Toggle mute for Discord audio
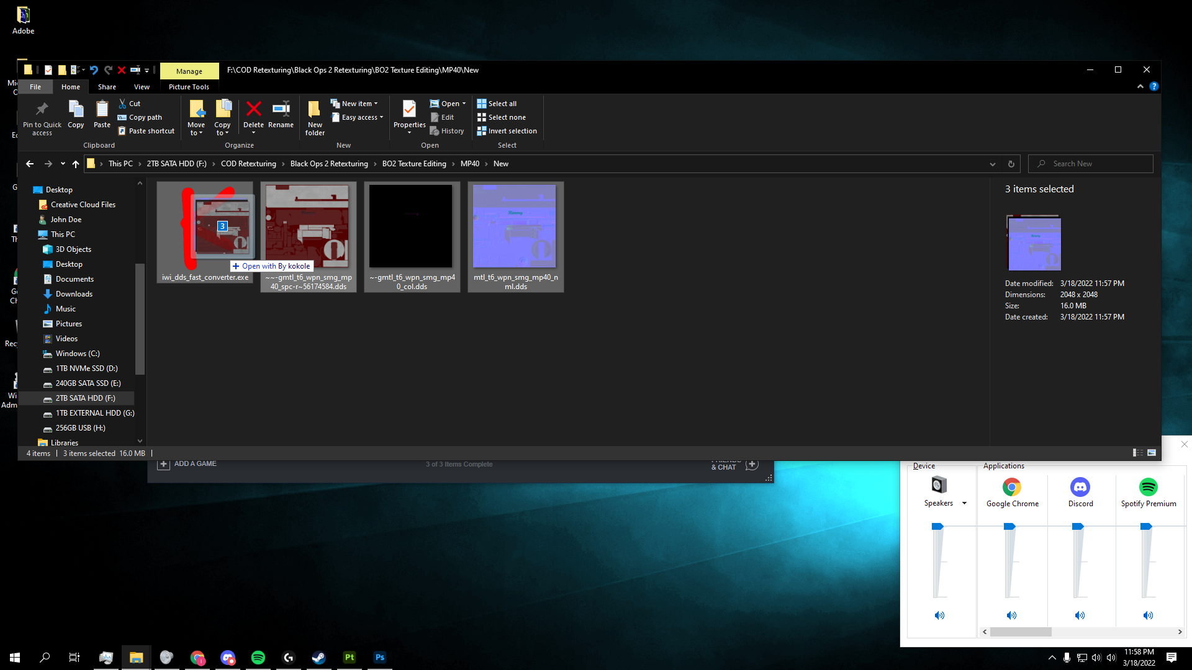1192x670 pixels. (1080, 615)
